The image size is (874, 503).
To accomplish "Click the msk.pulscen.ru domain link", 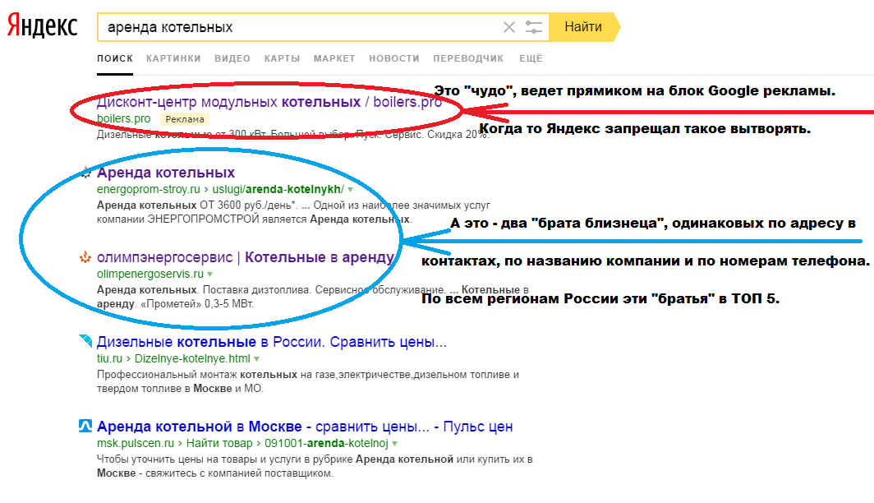I will [136, 443].
